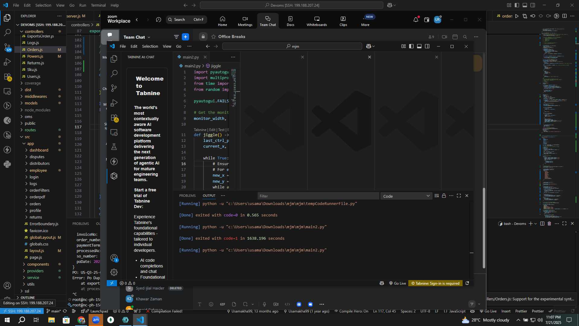The width and height of the screenshot is (579, 326).
Task: Open Windows Start menu
Action: coord(7,320)
